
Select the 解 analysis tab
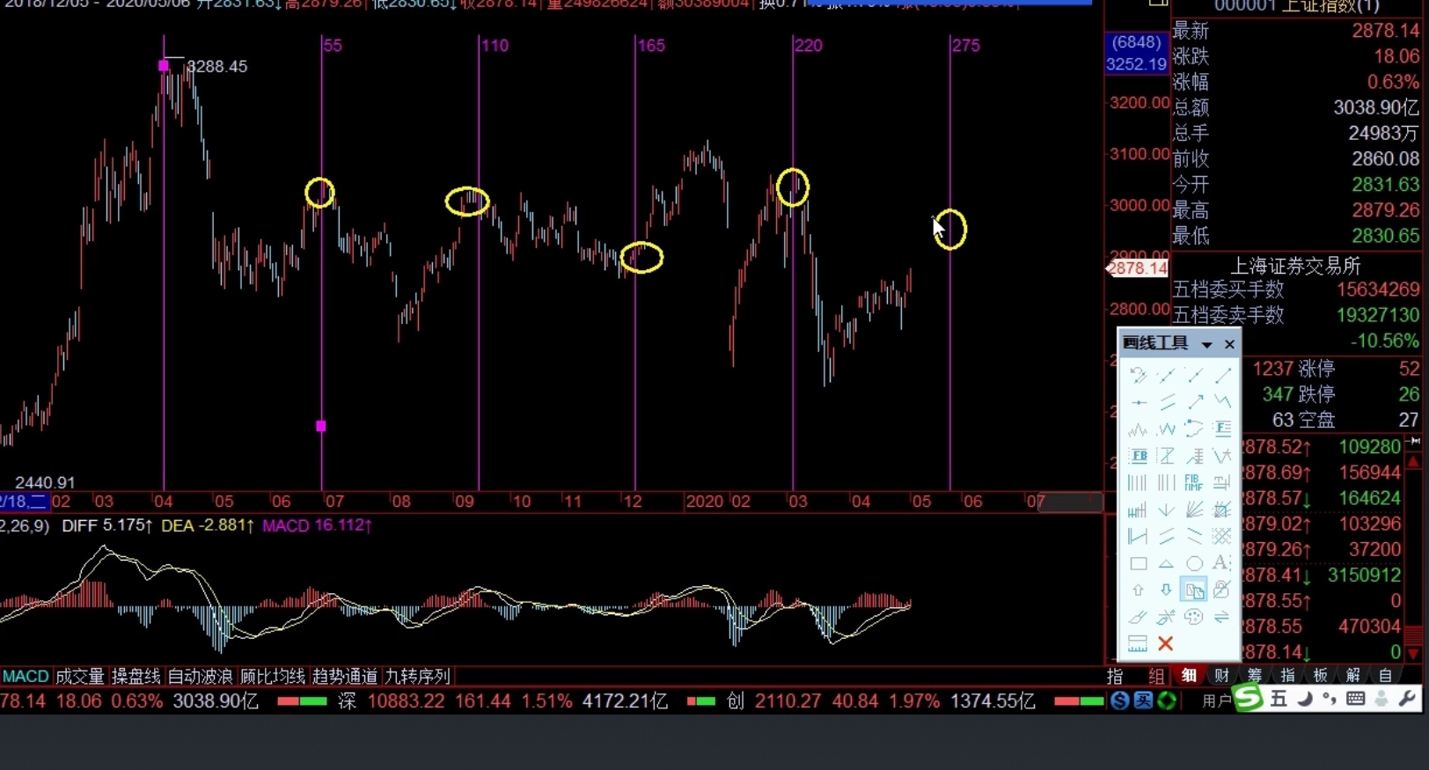(x=1353, y=675)
